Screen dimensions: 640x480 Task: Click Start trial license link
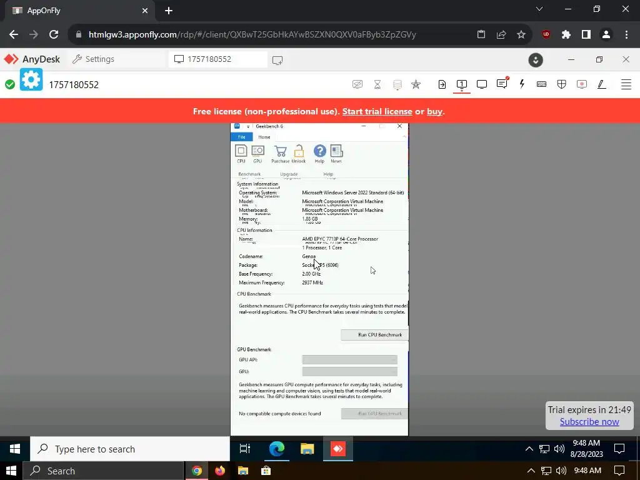(377, 111)
